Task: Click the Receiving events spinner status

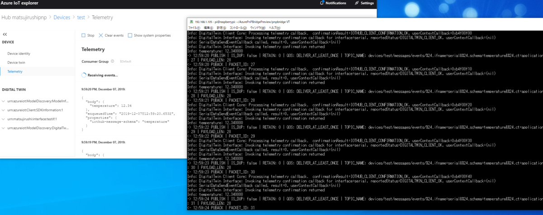Action: 84,75
